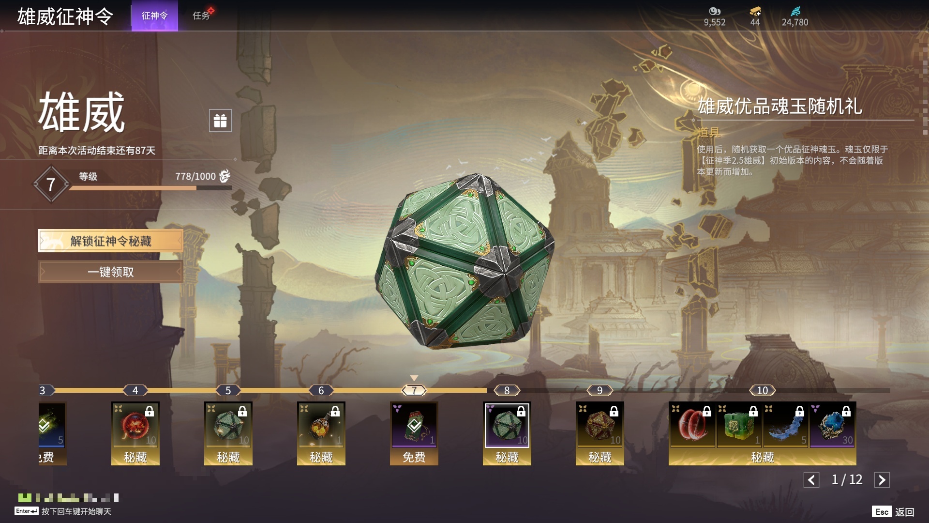Viewport: 929px width, 523px height.
Task: Claim the level 7 free reward item
Action: tap(414, 425)
